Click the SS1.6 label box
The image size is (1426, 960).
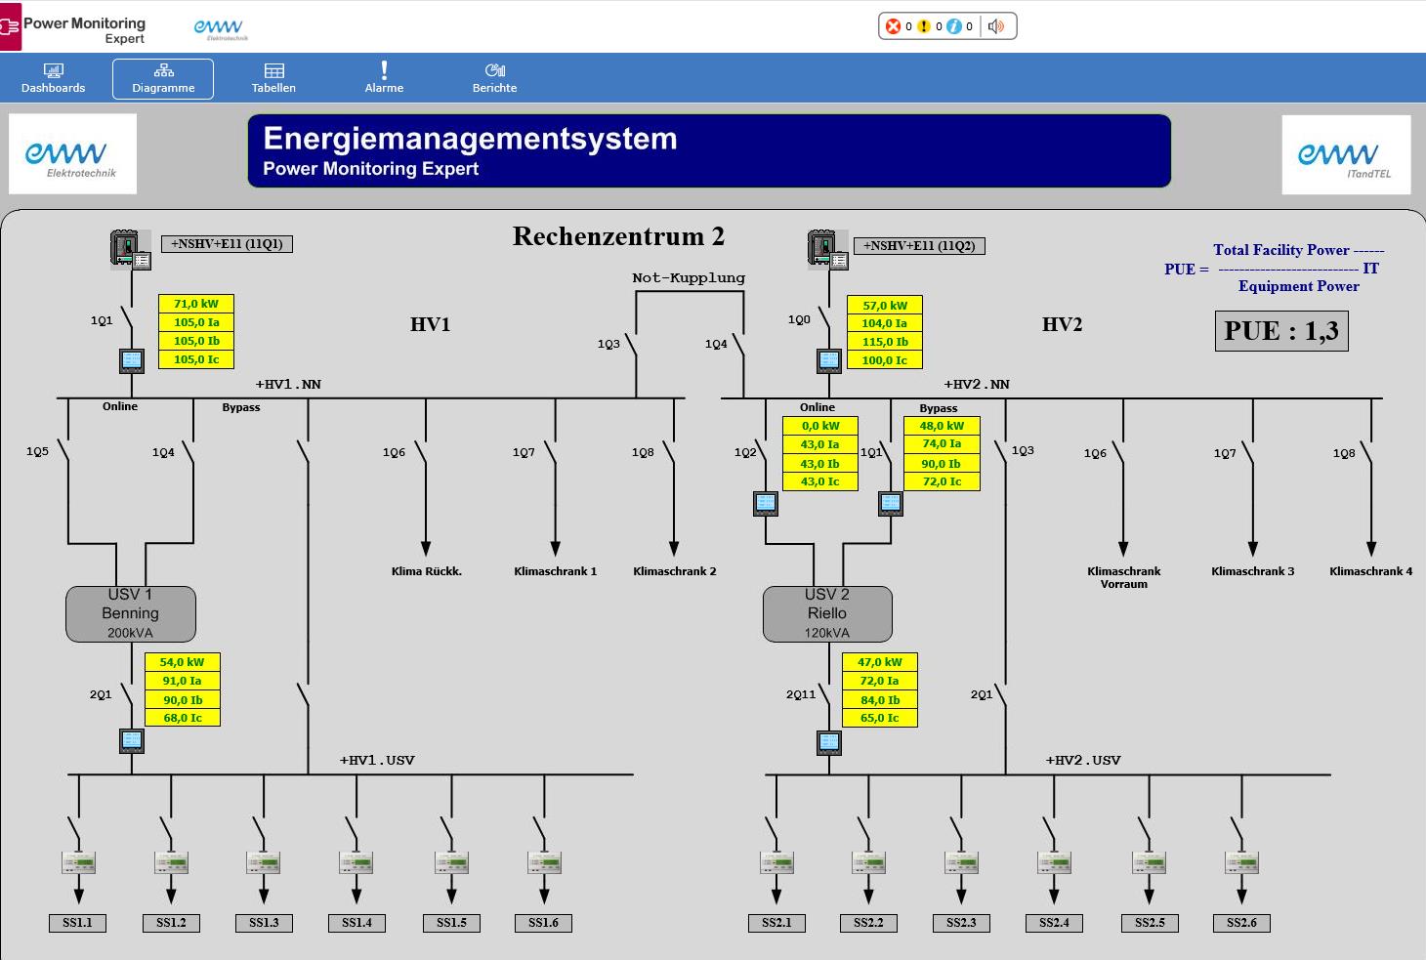click(x=544, y=923)
